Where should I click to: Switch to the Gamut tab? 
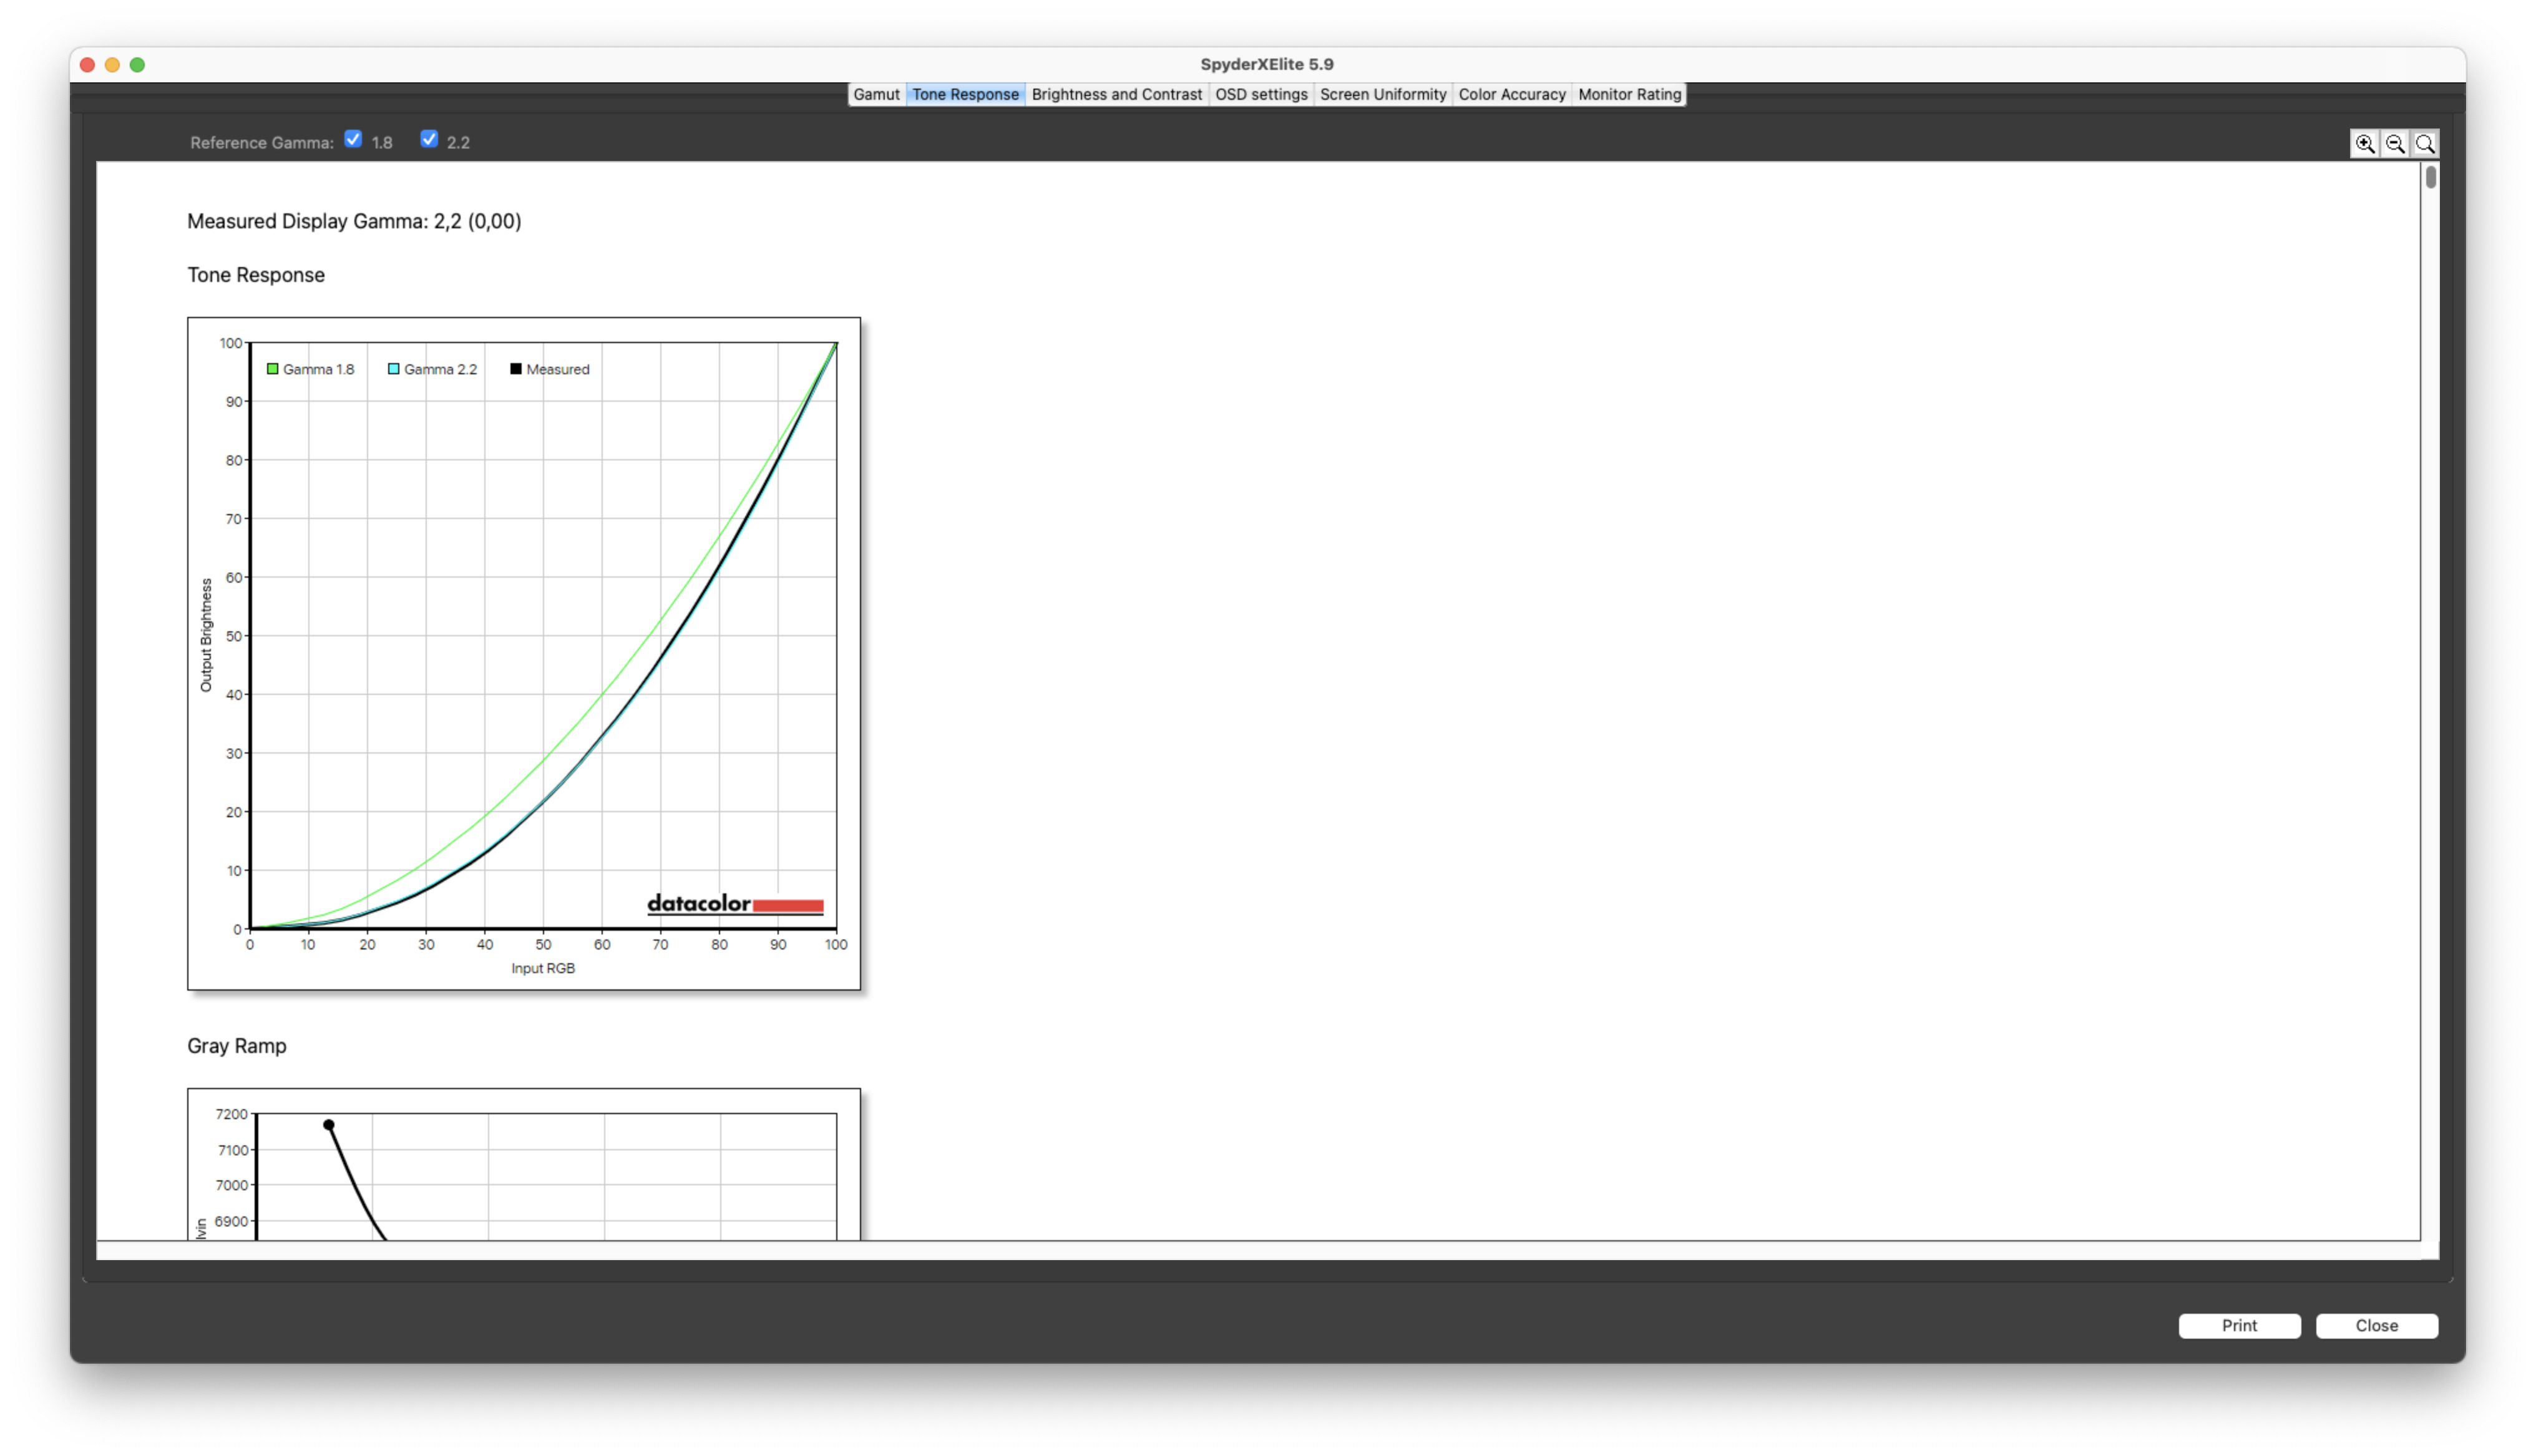876,94
